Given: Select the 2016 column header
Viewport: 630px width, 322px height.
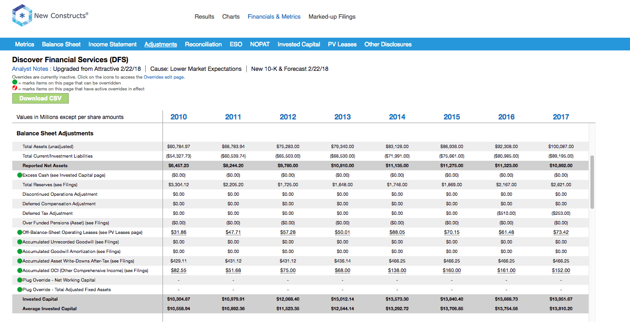Looking at the screenshot, I should point(506,117).
